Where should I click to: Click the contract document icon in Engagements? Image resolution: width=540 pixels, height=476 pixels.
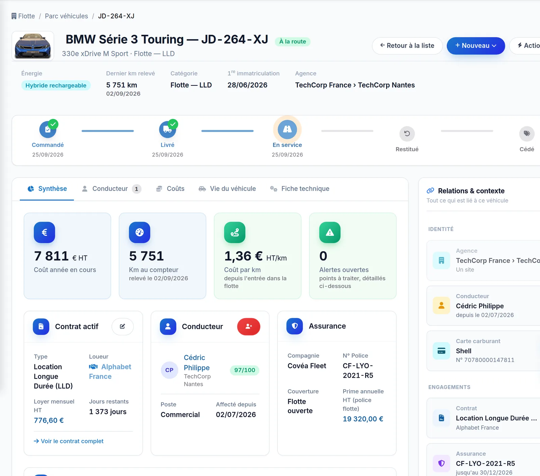(x=441, y=418)
